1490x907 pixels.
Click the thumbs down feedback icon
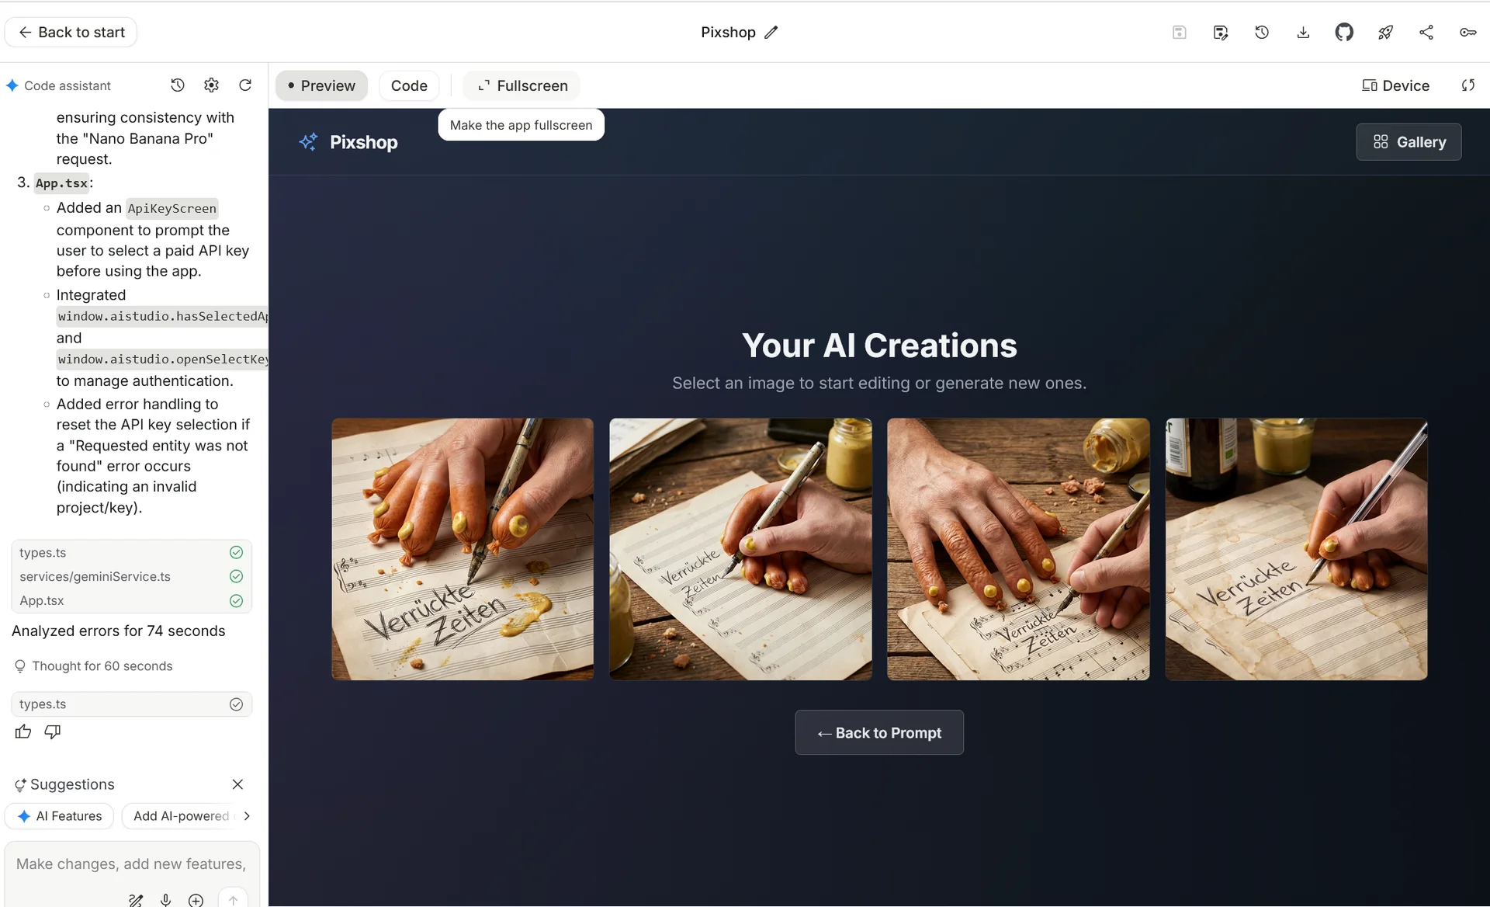pyautogui.click(x=52, y=732)
